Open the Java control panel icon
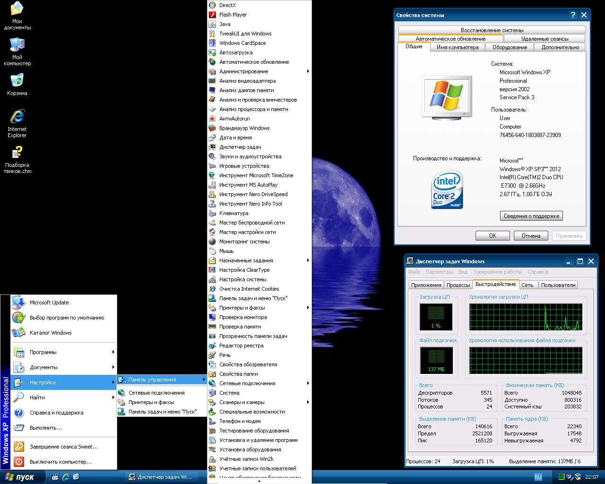Viewport: 605px width, 484px height. click(212, 24)
